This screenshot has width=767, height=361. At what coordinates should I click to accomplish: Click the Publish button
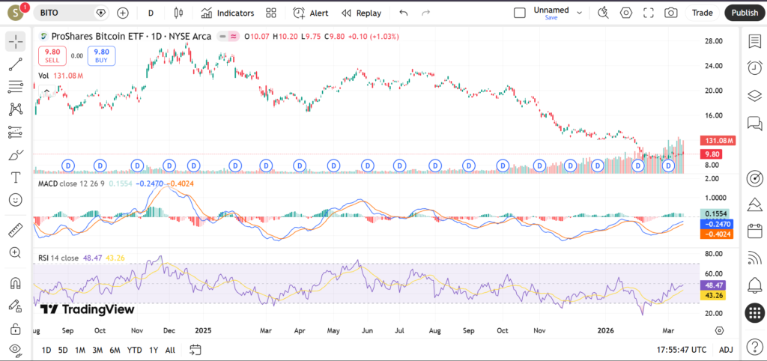point(744,13)
